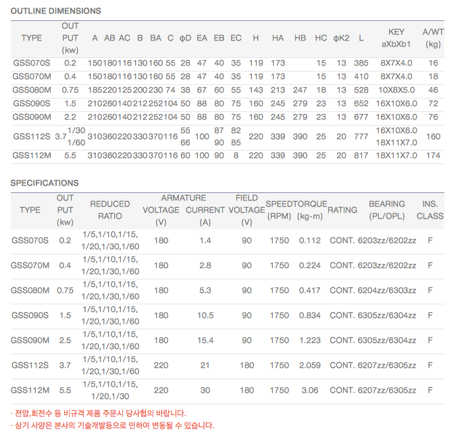Select current "30" in the GSS112M row
This screenshot has height=440, width=466.
(x=205, y=390)
